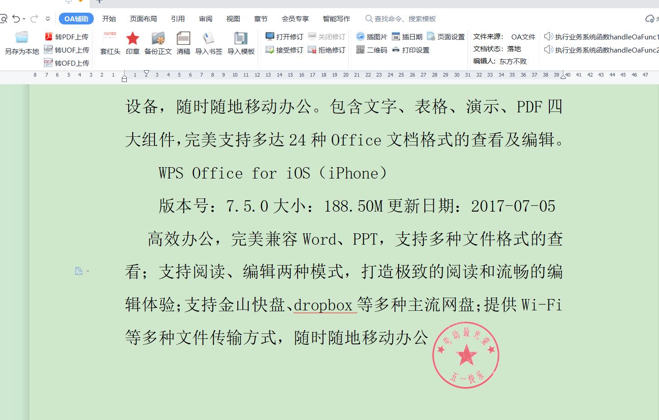Open the 审阅 ribbon tab
This screenshot has width=659, height=420.
pyautogui.click(x=205, y=19)
